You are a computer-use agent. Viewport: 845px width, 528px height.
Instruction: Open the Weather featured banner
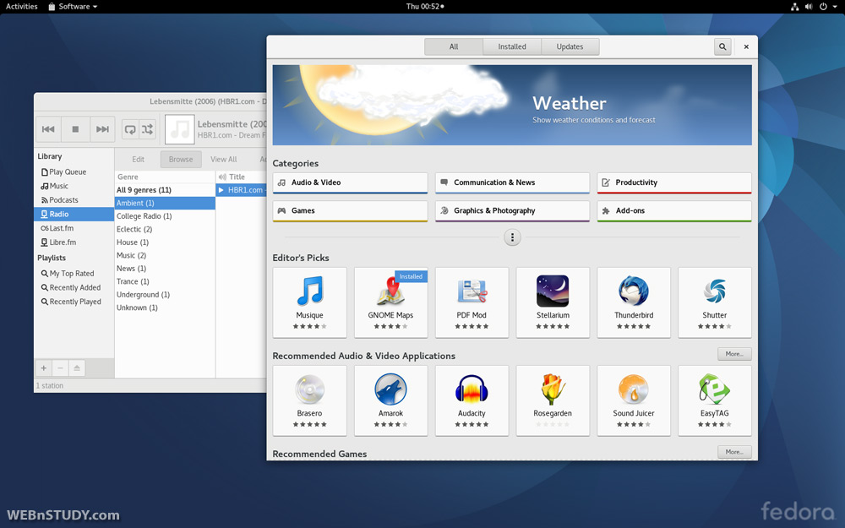pos(512,105)
